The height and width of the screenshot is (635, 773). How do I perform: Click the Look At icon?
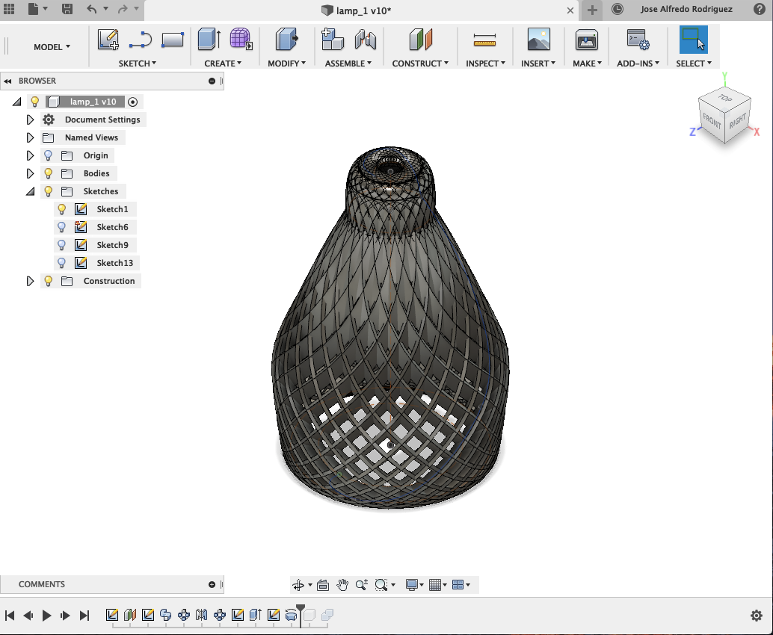point(323,585)
